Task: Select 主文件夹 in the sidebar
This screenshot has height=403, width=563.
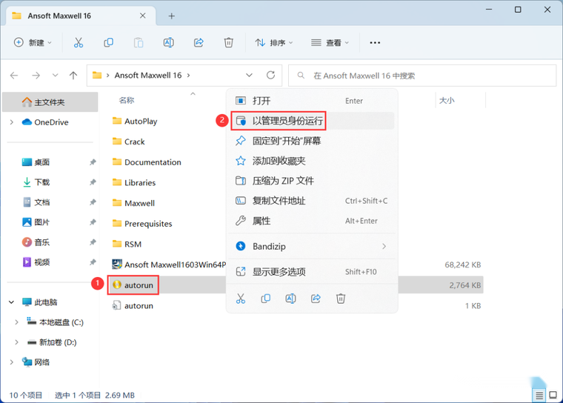Action: tap(50, 102)
